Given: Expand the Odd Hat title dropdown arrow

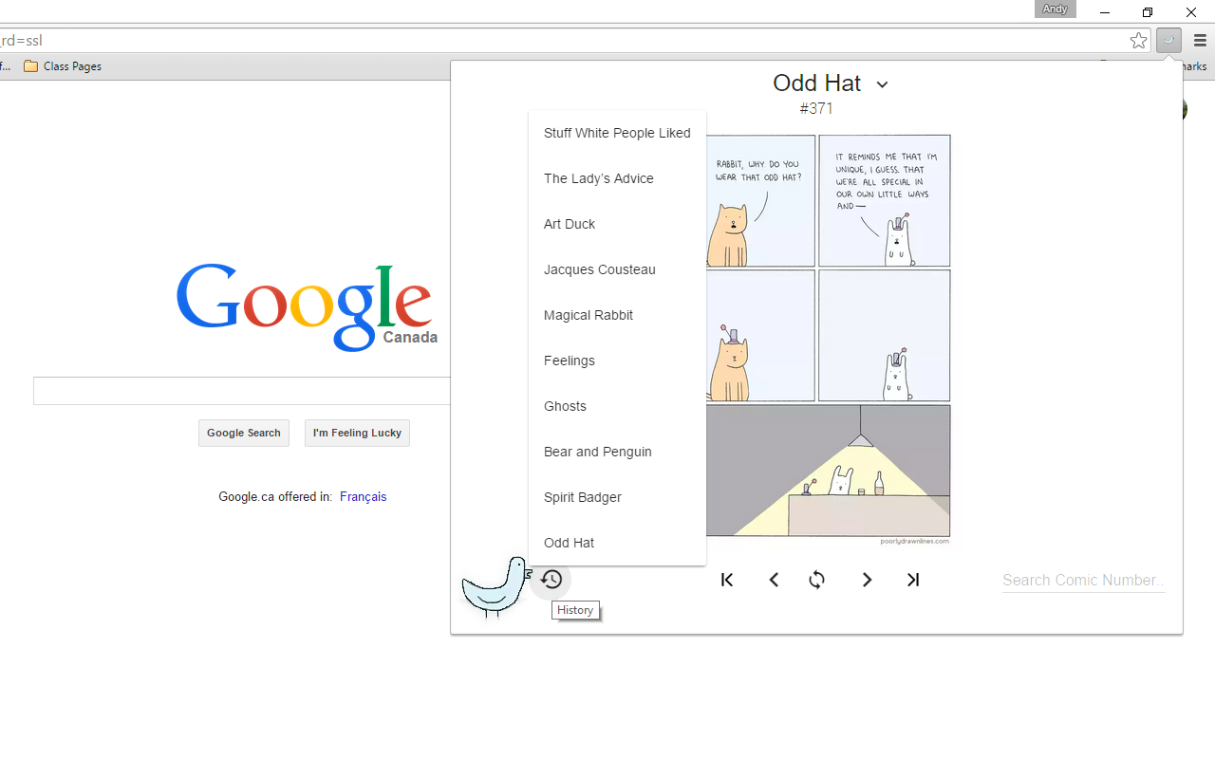Looking at the screenshot, I should pyautogui.click(x=882, y=84).
